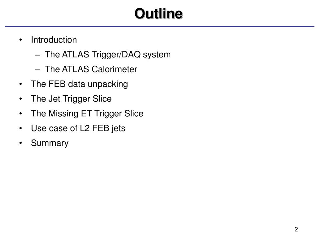Select "The FEB data unpacking" line
This screenshot has height=237, width=317.
79,84
